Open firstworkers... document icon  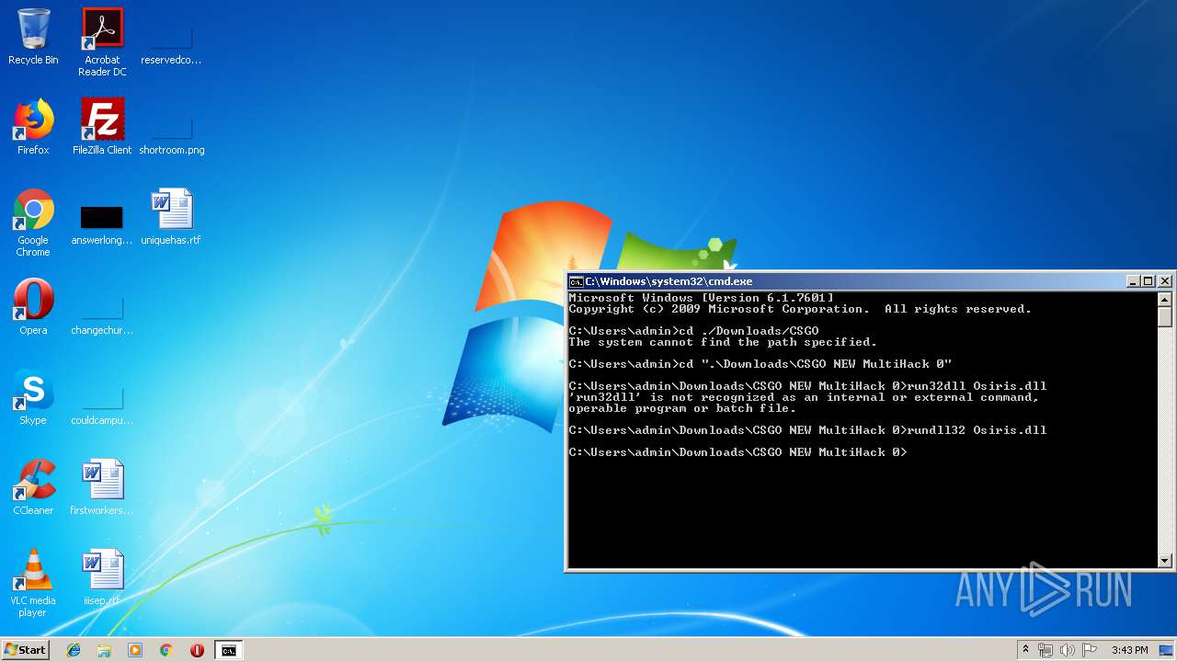[x=102, y=487]
